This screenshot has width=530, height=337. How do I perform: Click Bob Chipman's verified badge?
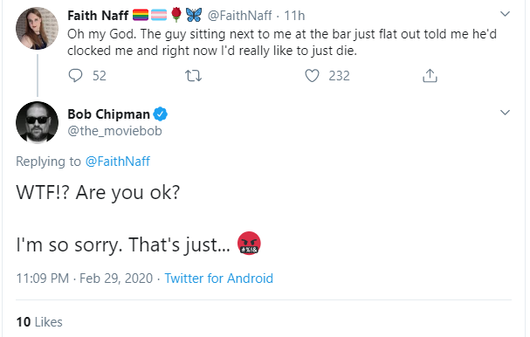click(160, 114)
